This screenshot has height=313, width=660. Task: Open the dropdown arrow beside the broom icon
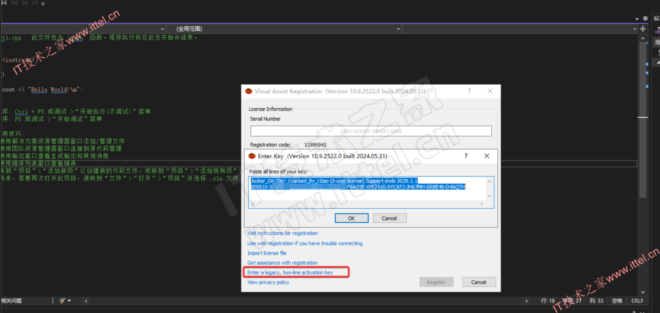pyautogui.click(x=69, y=301)
